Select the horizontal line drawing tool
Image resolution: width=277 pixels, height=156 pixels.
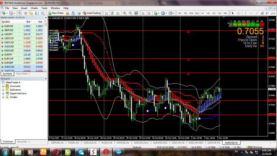251,13
